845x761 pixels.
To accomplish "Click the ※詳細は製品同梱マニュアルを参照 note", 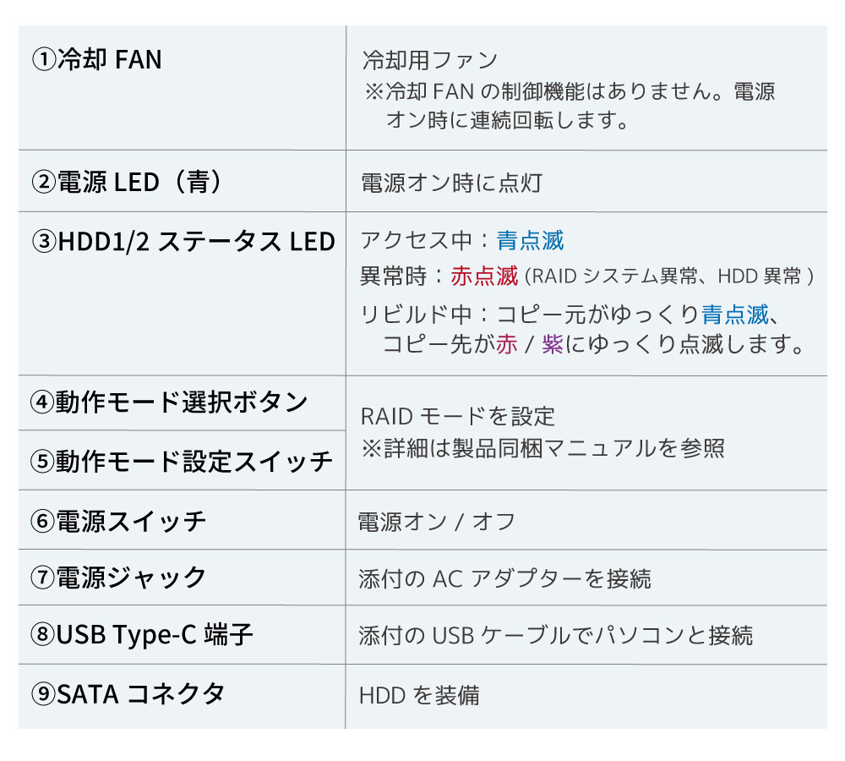I will [542, 448].
